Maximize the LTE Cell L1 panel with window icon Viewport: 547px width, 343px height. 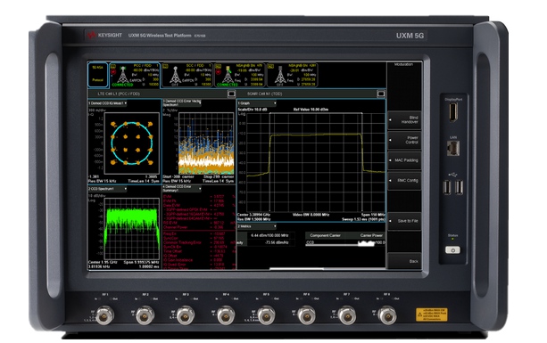pyautogui.click(x=231, y=94)
